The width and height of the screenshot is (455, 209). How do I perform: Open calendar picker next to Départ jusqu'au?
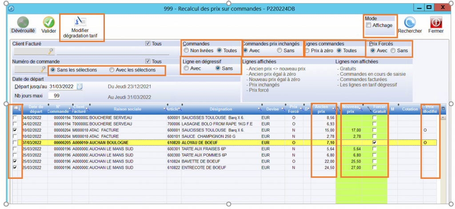pos(80,86)
